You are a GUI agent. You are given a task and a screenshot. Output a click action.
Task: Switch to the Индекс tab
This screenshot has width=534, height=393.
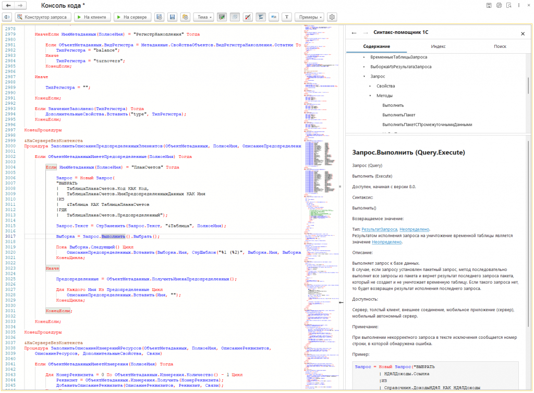(438, 46)
